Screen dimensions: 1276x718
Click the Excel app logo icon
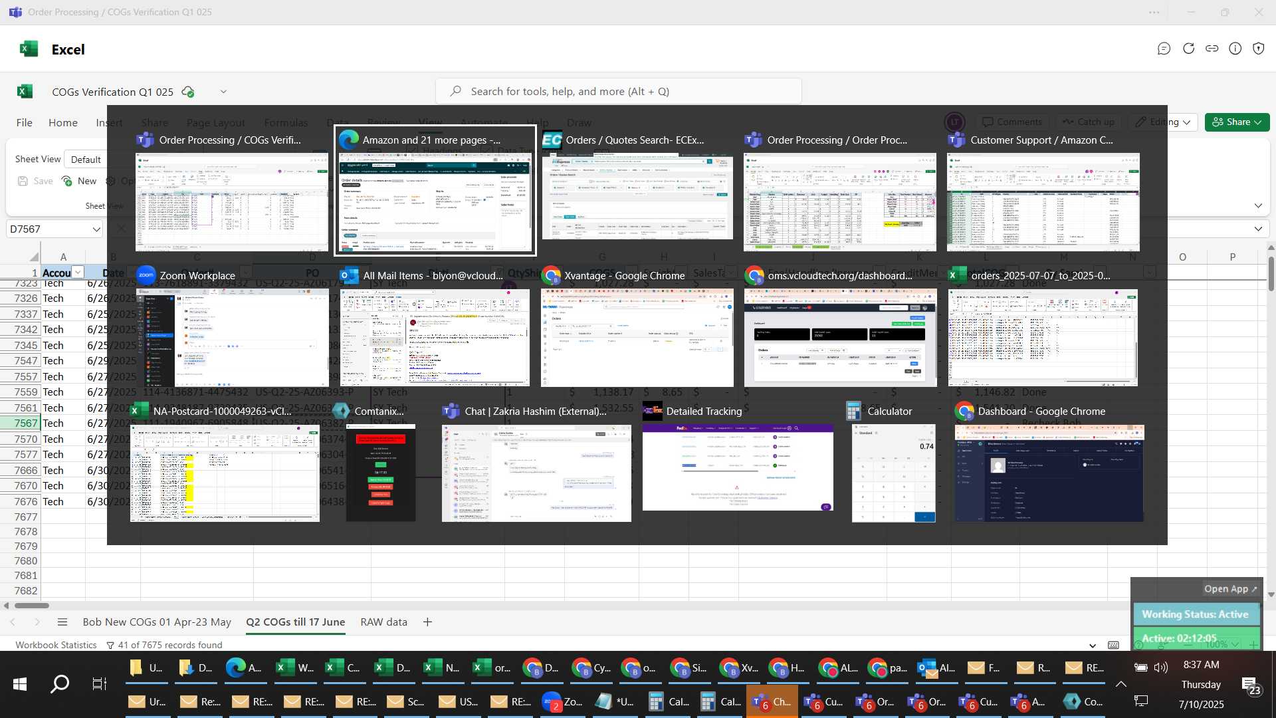(29, 49)
